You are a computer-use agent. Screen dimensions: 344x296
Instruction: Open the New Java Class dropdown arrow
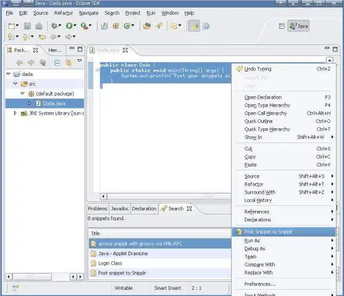click(133, 25)
